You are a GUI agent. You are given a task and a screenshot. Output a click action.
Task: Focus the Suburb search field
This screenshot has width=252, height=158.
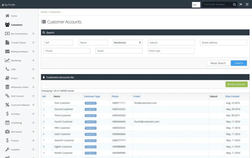point(171,42)
